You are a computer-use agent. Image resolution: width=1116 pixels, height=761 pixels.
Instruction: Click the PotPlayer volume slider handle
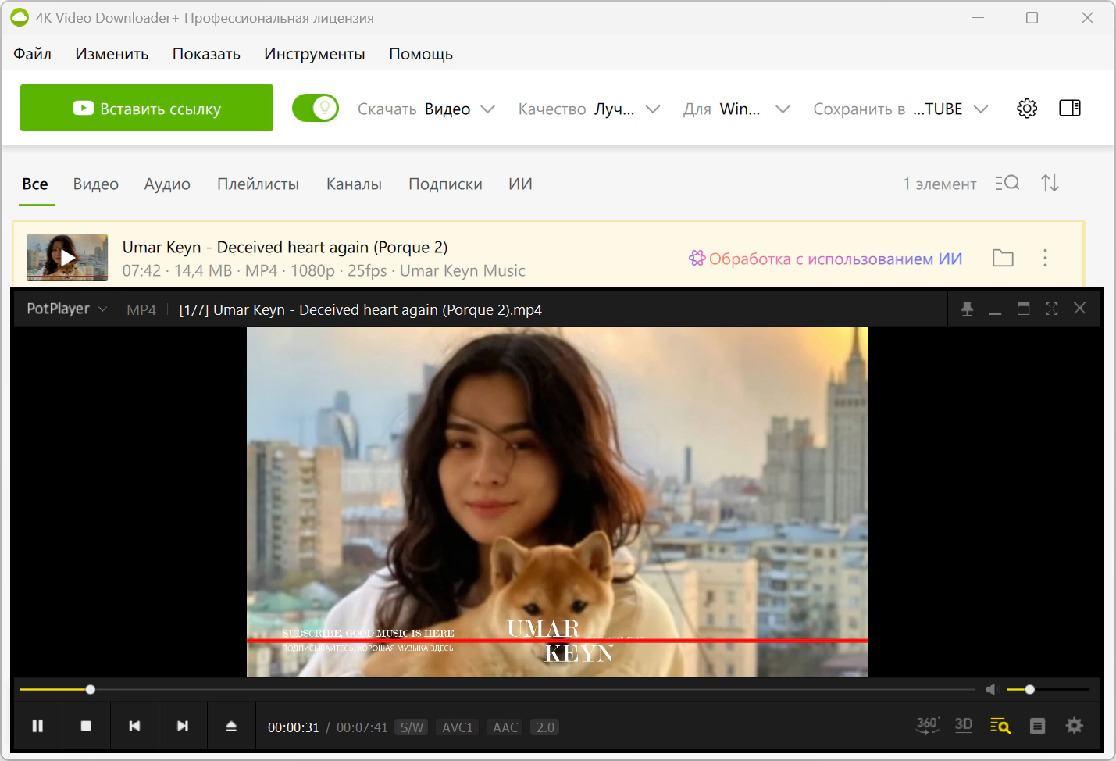(1029, 689)
